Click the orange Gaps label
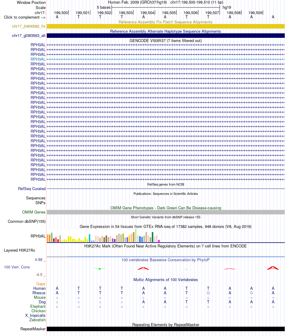The height and width of the screenshot is (336, 285). [41, 284]
